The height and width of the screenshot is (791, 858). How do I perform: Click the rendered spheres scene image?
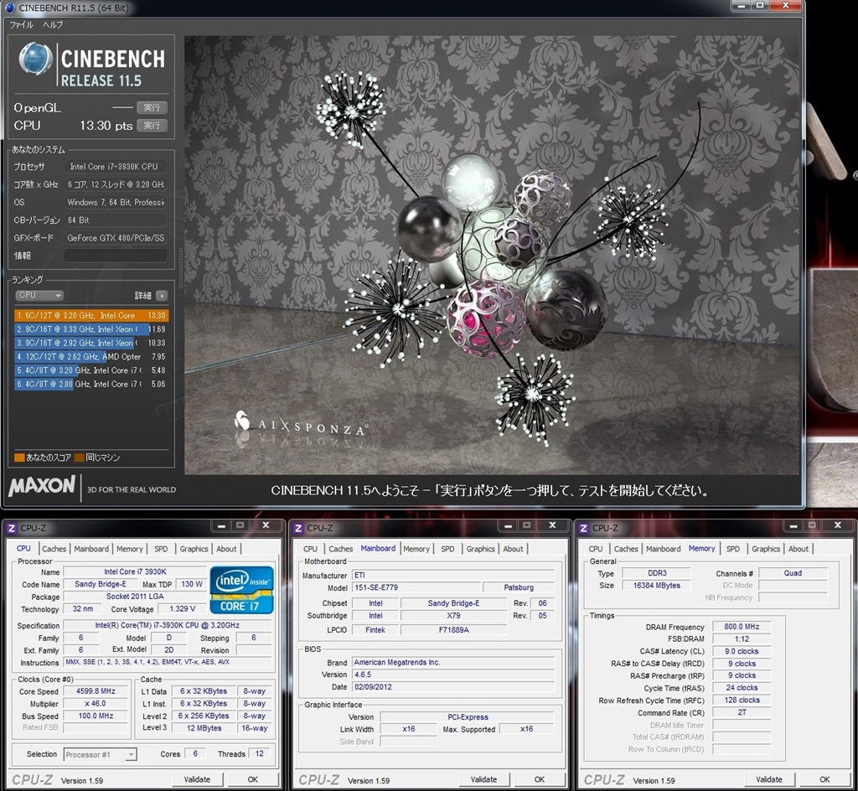coord(491,255)
